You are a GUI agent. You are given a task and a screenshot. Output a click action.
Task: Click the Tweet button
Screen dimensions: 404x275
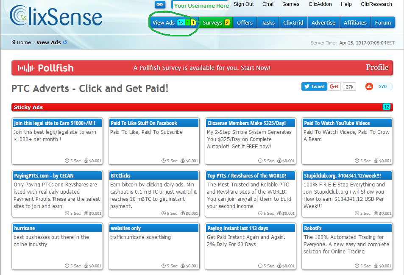314,86
